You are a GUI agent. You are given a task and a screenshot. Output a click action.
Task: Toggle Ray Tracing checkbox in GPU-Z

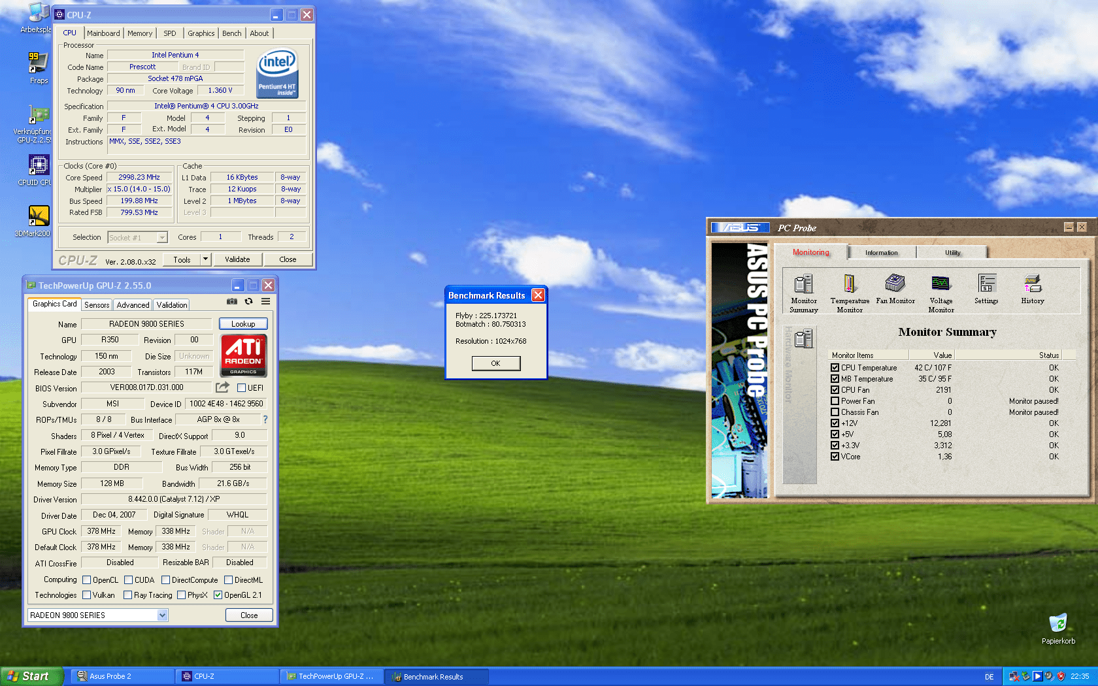(x=127, y=595)
